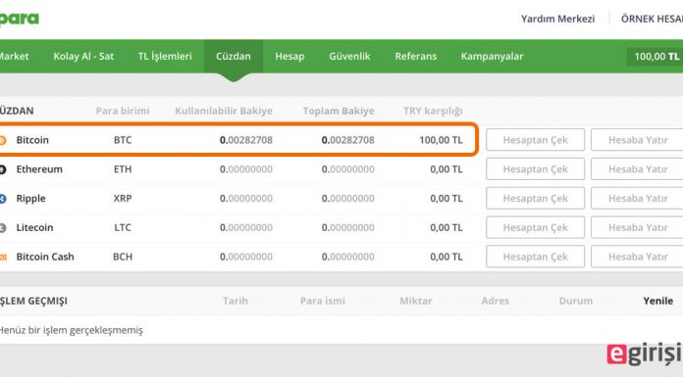Click Hesaba Yatır for Bitcoin Cash
The height and width of the screenshot is (377, 683).
click(x=637, y=257)
